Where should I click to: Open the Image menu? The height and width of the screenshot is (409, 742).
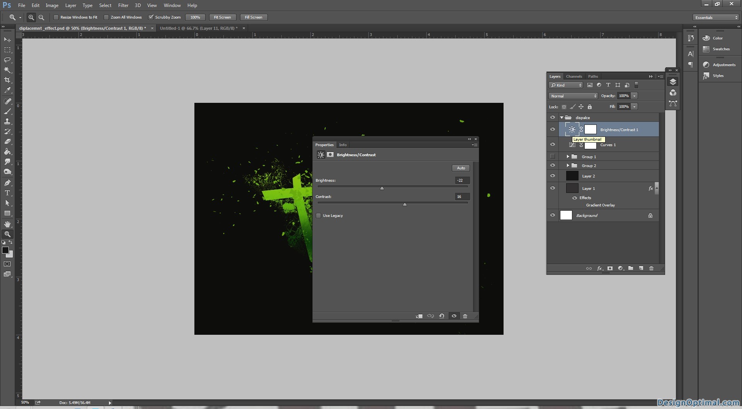52,5
